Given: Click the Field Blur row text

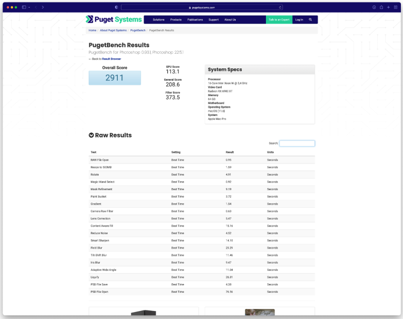Looking at the screenshot, I should (x=96, y=248).
